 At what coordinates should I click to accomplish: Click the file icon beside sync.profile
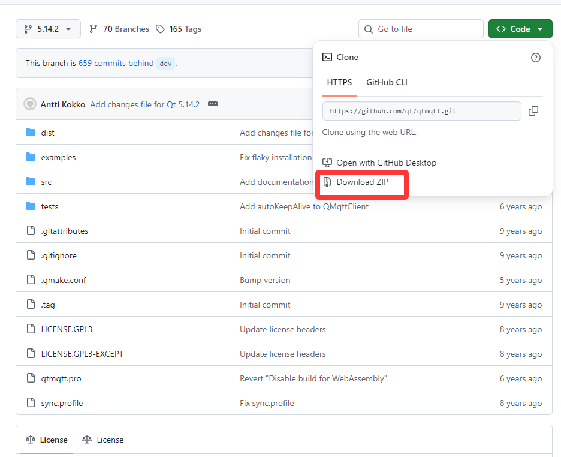click(31, 403)
